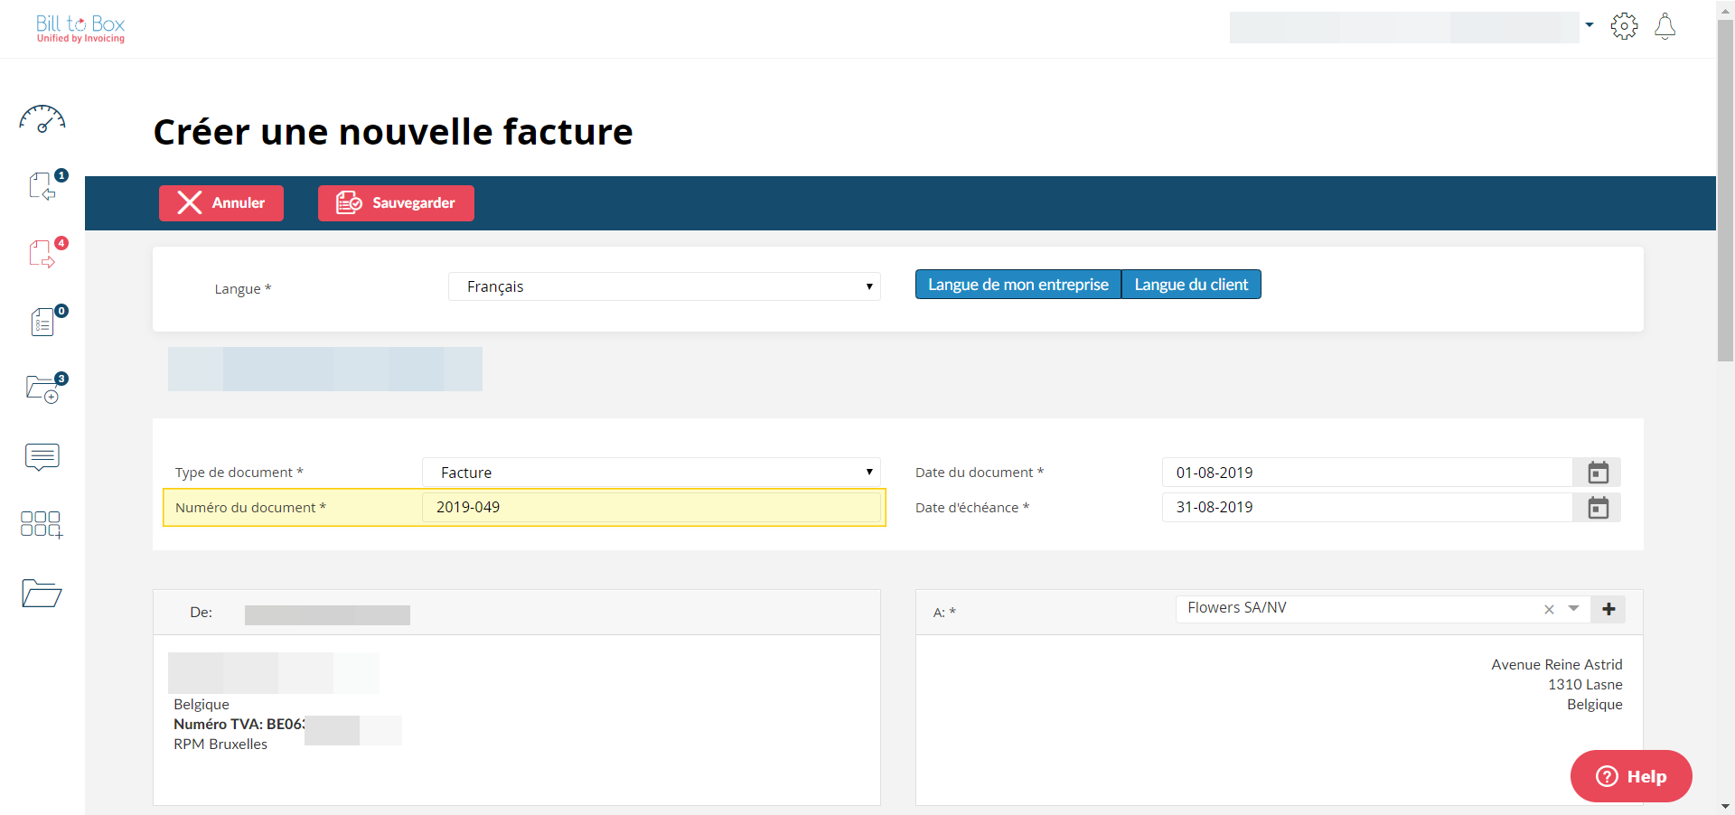The width and height of the screenshot is (1735, 815).
Task: Click the Annuler button
Action: (221, 203)
